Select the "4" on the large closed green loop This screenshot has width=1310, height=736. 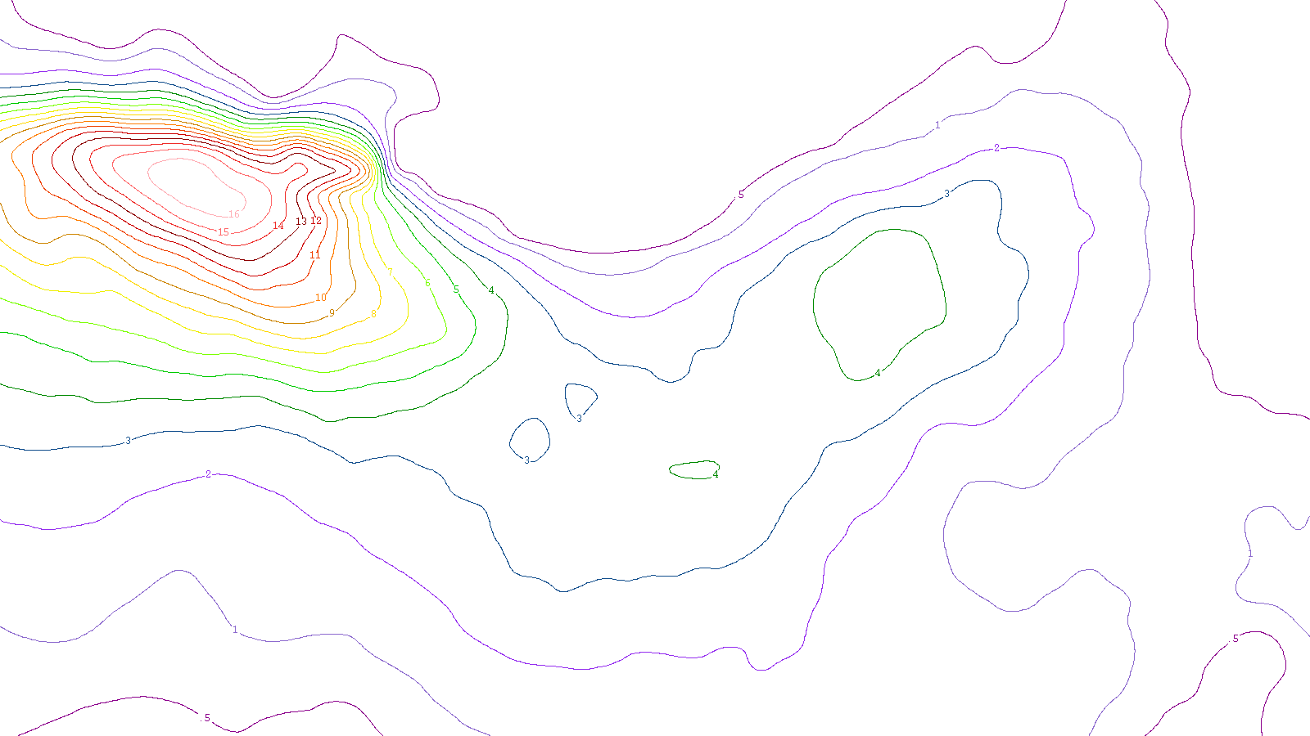[878, 373]
